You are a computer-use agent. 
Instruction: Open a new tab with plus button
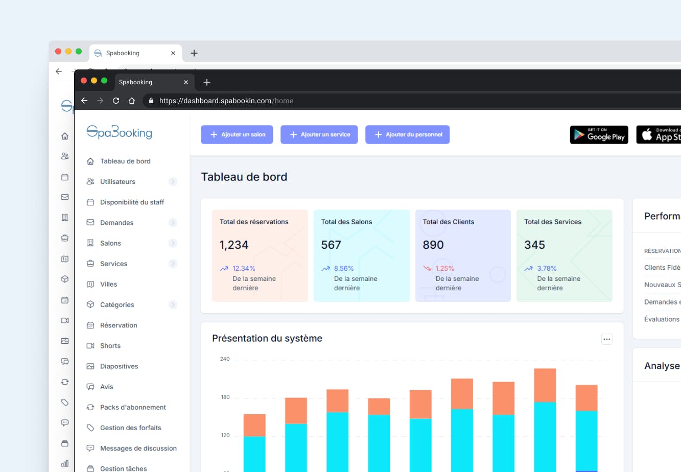(x=207, y=82)
